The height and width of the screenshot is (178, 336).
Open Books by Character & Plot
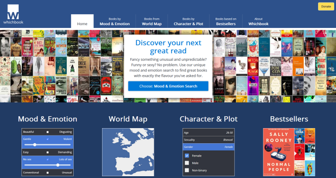click(188, 22)
